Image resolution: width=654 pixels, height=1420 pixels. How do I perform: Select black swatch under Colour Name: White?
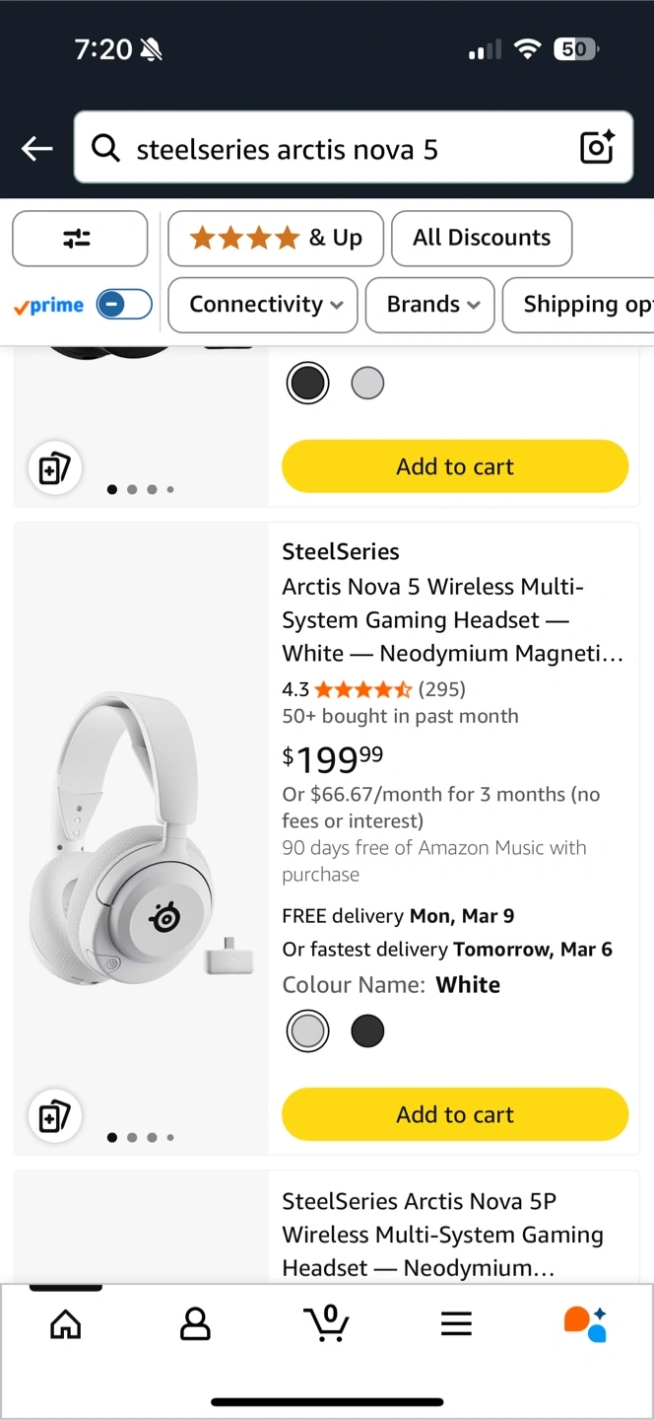click(367, 1031)
